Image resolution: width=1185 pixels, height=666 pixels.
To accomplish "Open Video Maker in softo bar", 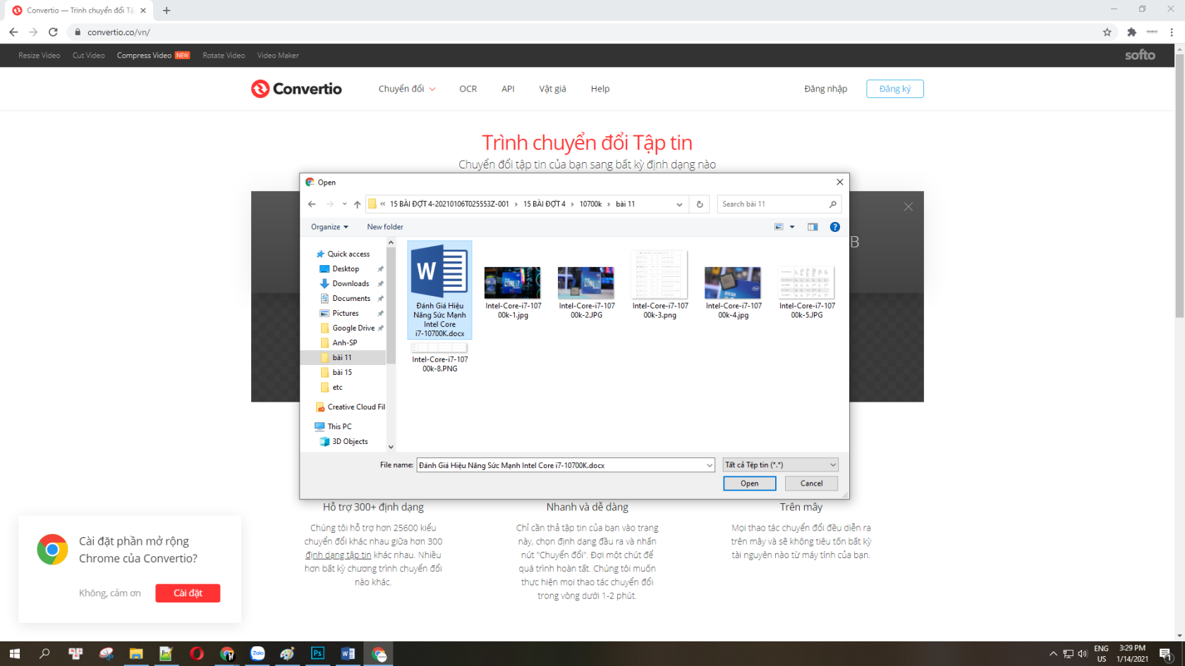I will pyautogui.click(x=278, y=56).
